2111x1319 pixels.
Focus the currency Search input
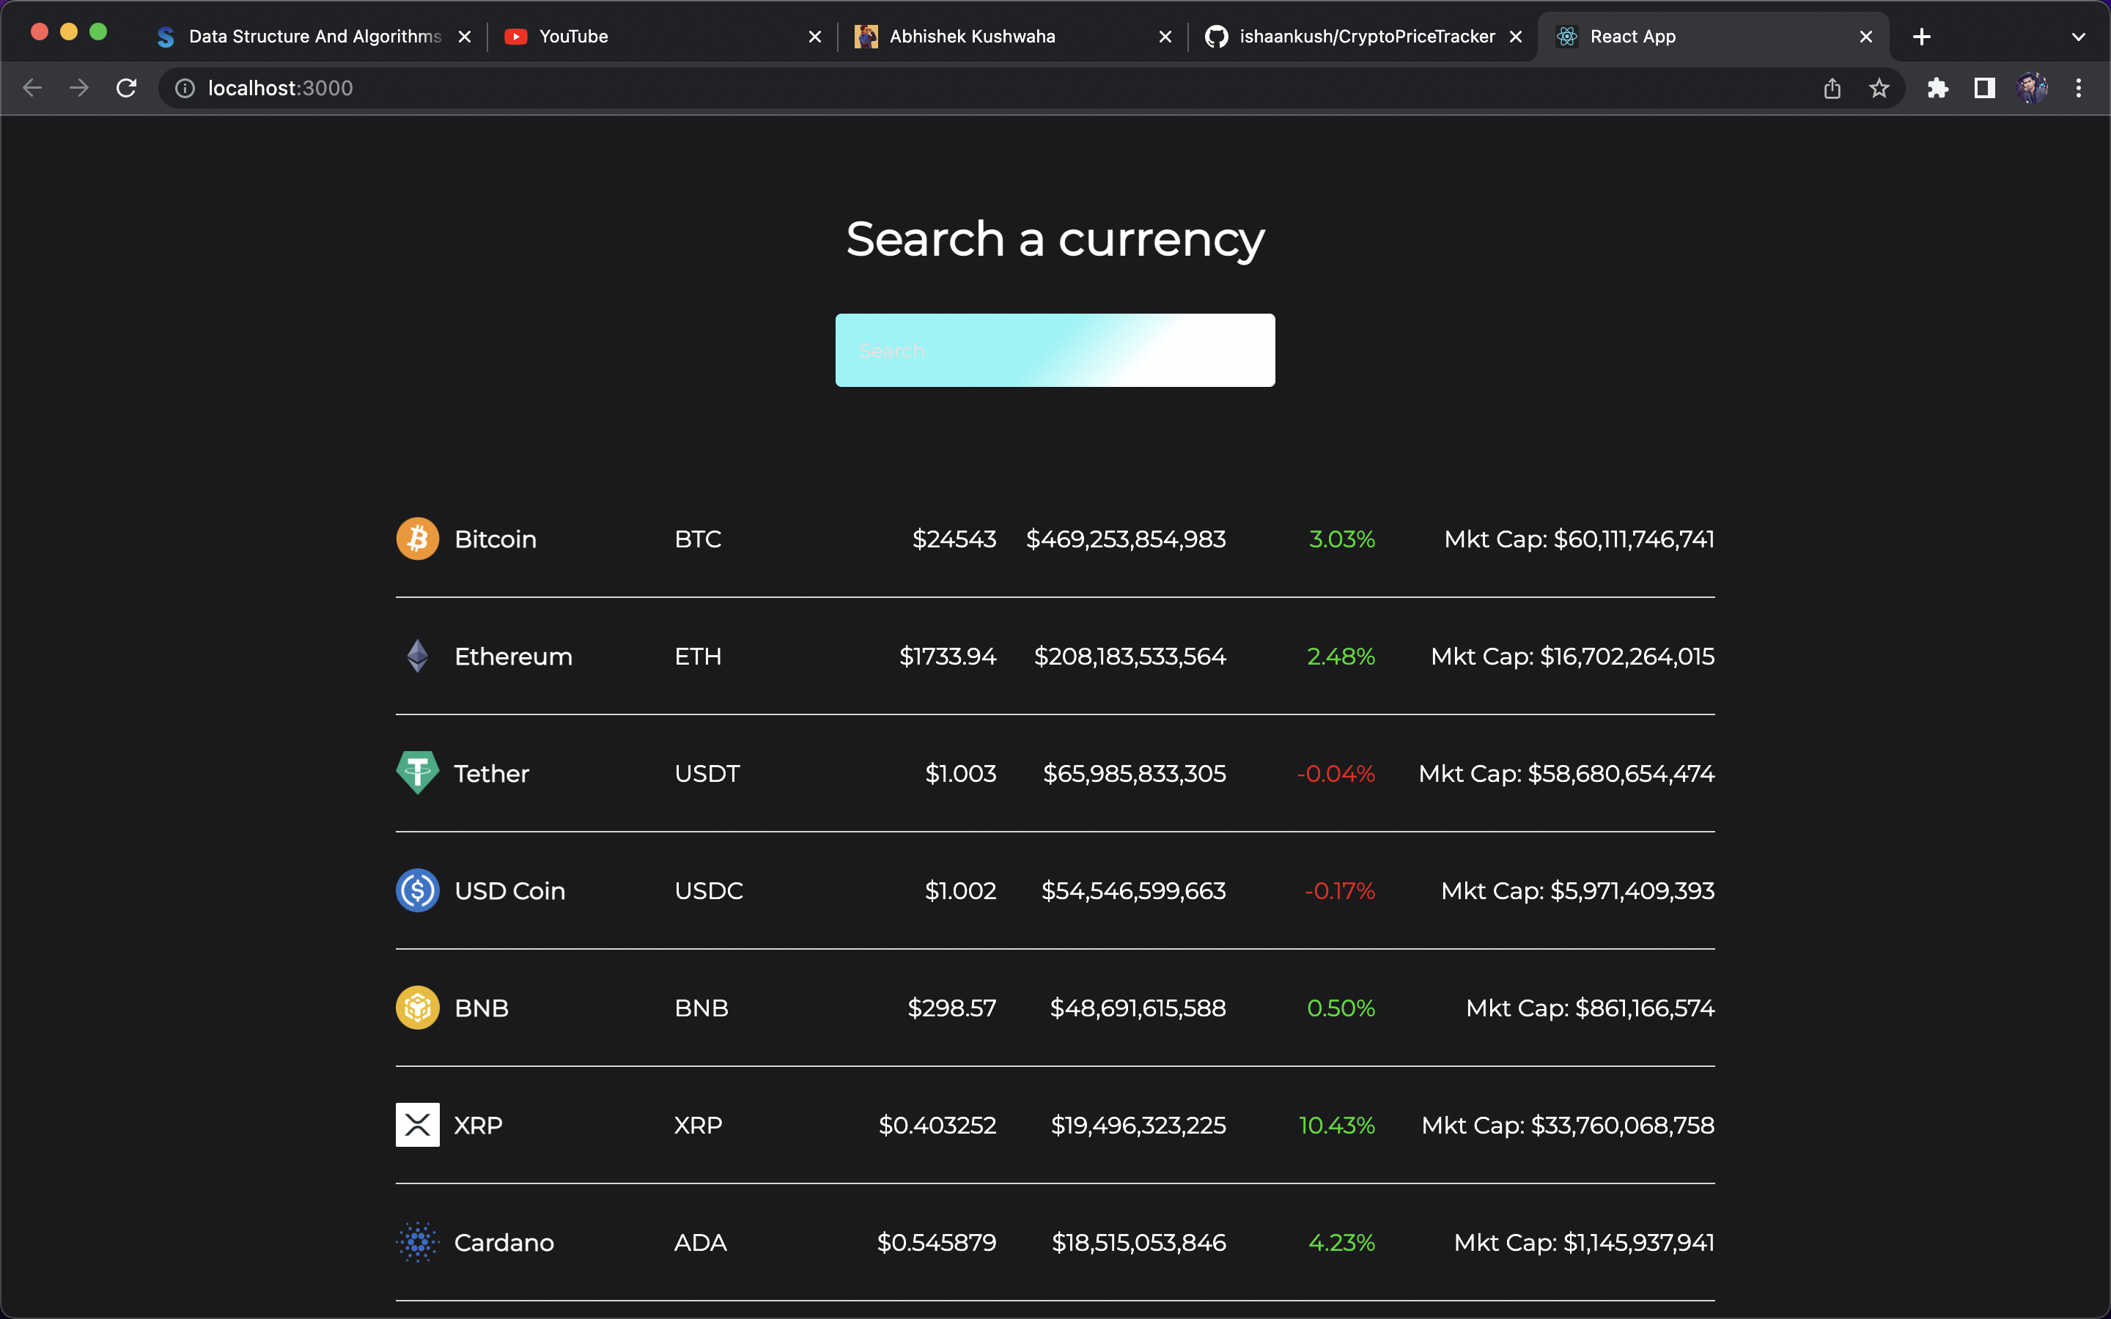click(x=1055, y=350)
